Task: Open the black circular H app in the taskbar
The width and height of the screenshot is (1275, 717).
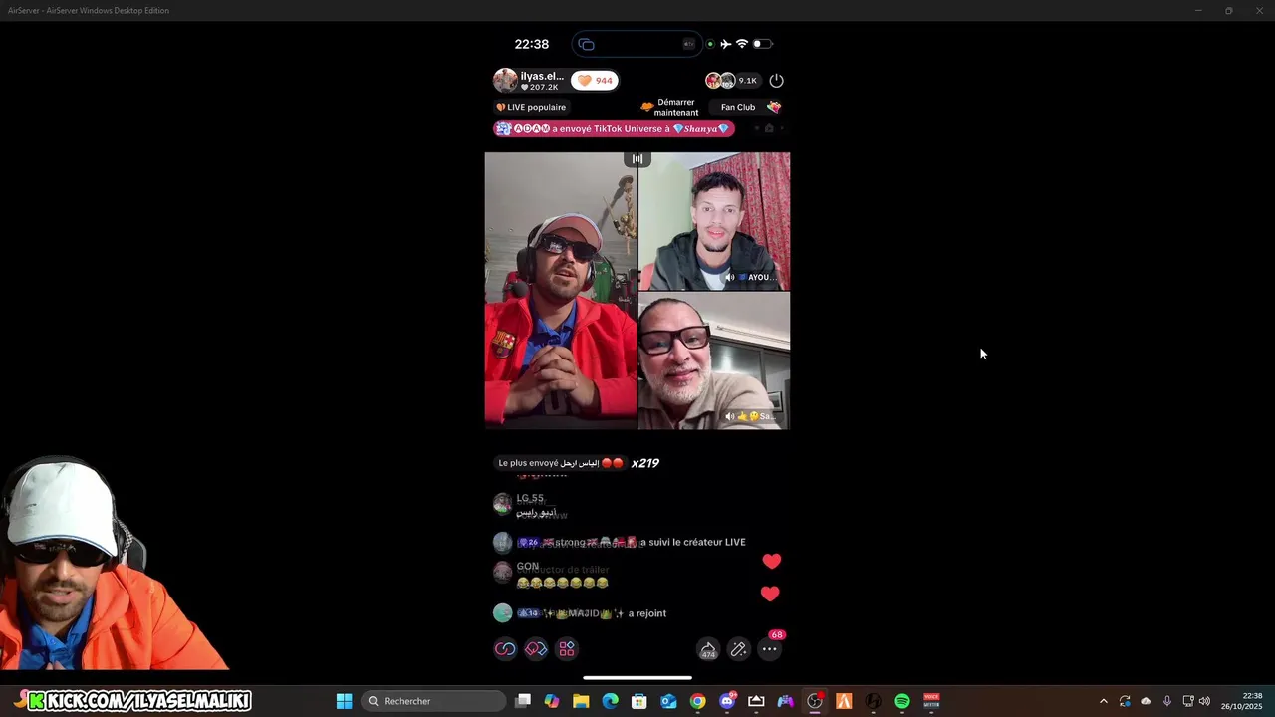Action: click(x=874, y=701)
